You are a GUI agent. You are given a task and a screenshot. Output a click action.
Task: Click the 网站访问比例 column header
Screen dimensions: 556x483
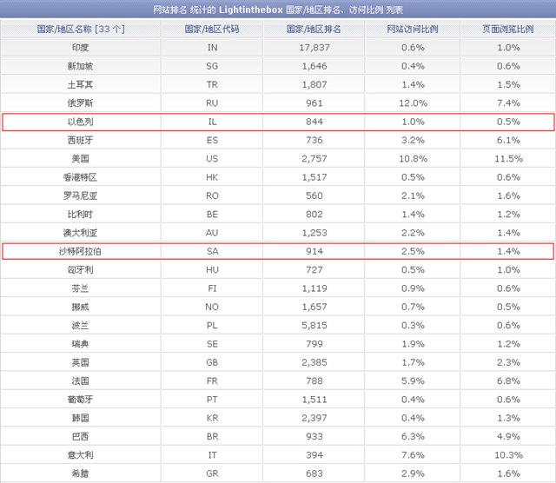(x=413, y=29)
